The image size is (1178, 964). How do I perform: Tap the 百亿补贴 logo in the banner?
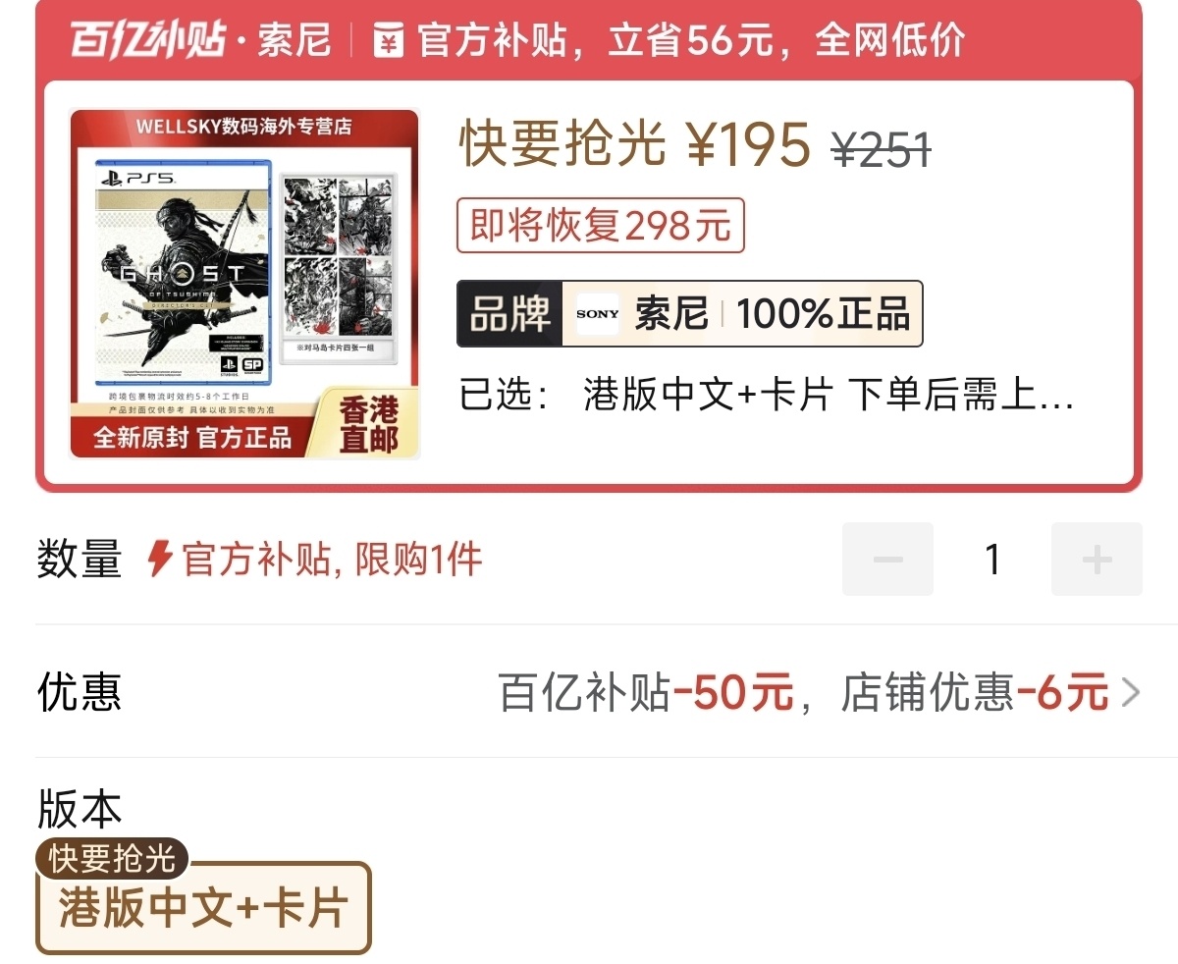(x=147, y=40)
